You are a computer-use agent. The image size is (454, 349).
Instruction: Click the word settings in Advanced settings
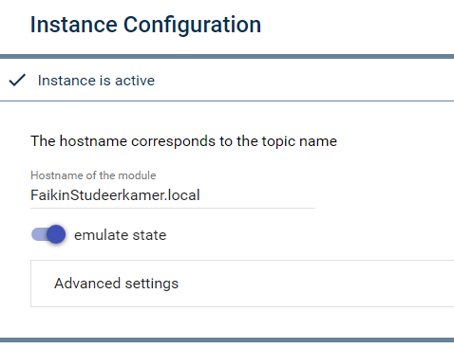coord(152,284)
